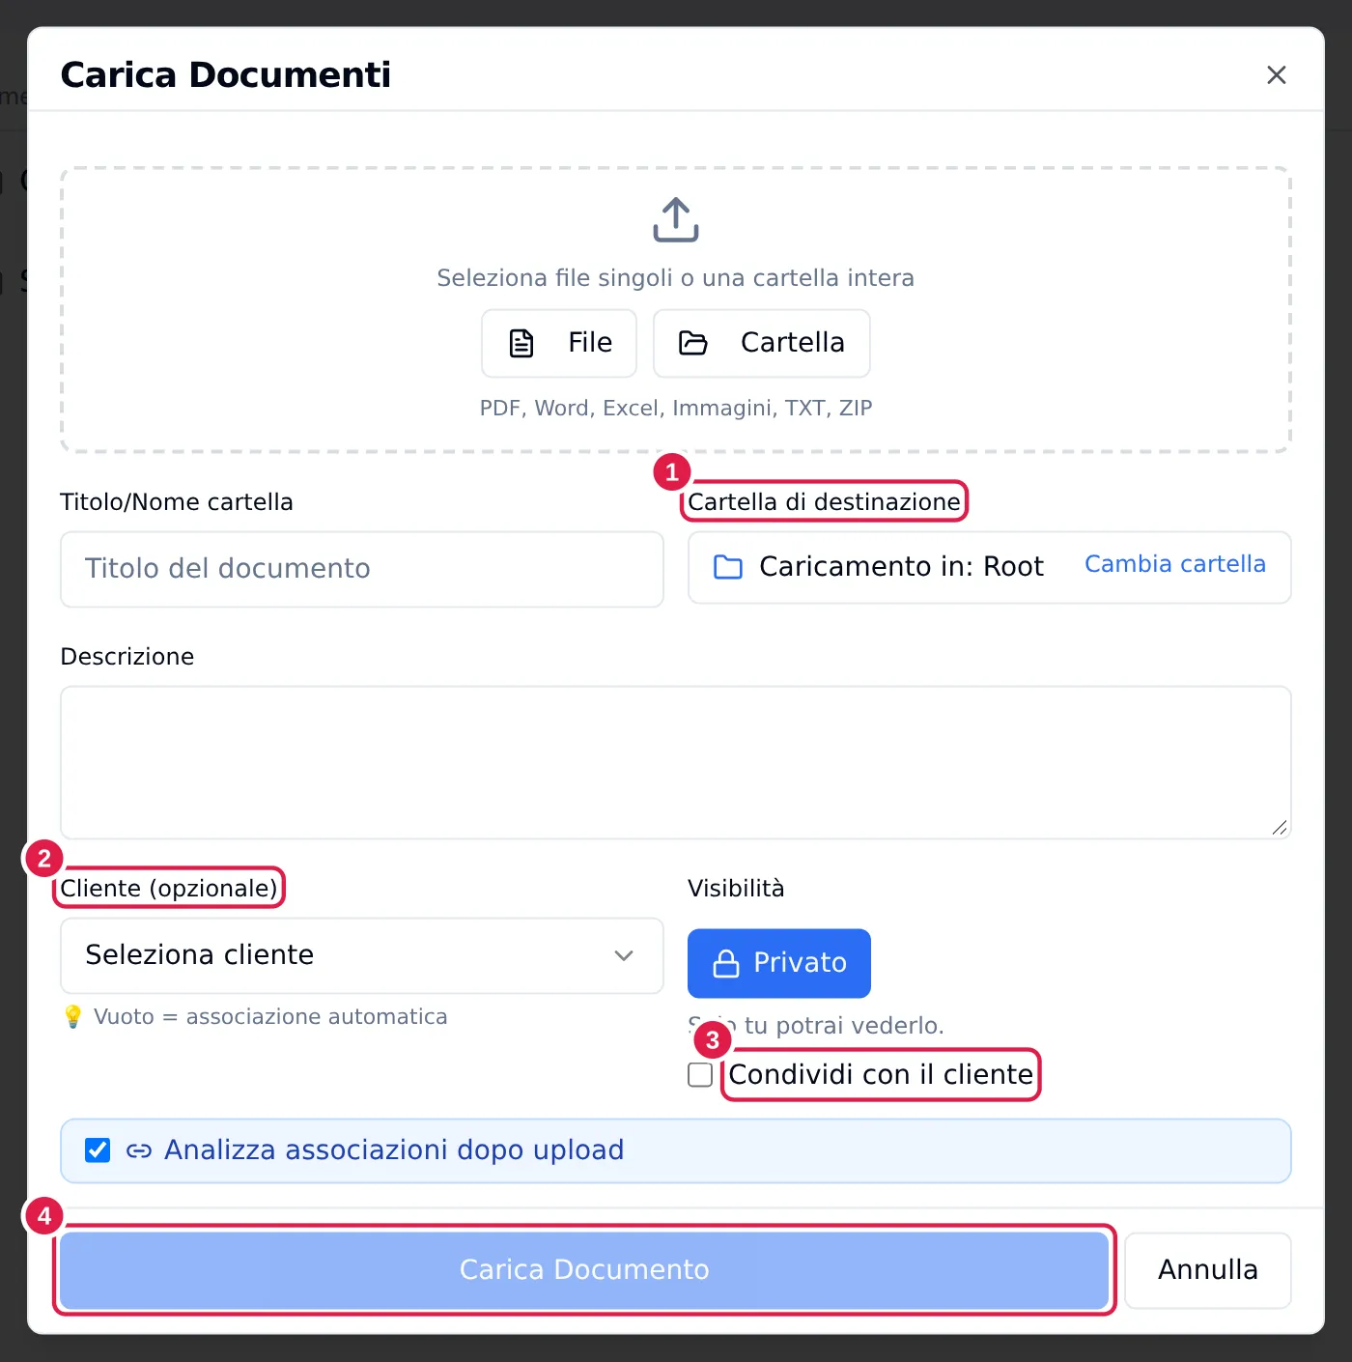Click the 'Visibilità' label
The width and height of the screenshot is (1352, 1362).
[x=736, y=889]
